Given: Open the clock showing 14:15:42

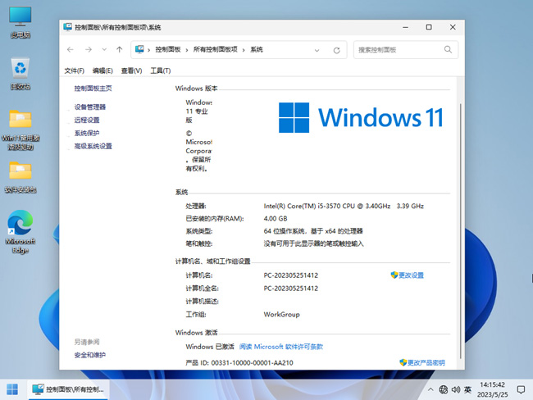Looking at the screenshot, I should pos(492,389).
